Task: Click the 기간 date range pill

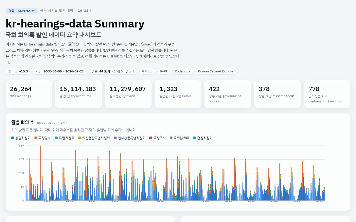Action: [60, 71]
